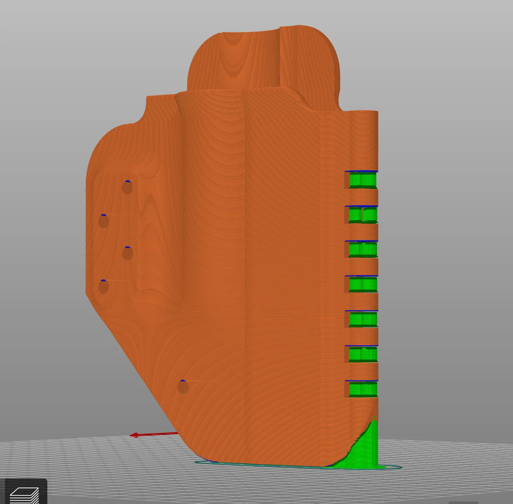Viewport: 513px width, 504px height.
Task: Select the middle (fourth) green support block
Action: click(x=363, y=284)
